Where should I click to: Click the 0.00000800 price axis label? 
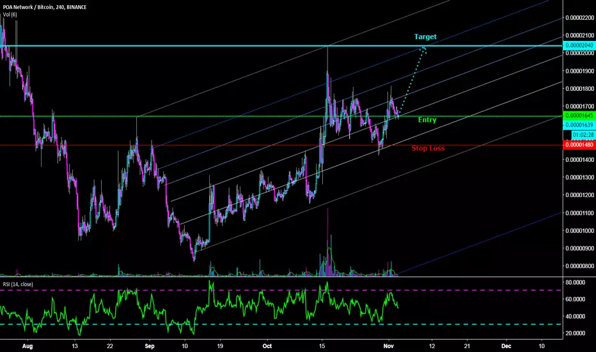(579, 266)
